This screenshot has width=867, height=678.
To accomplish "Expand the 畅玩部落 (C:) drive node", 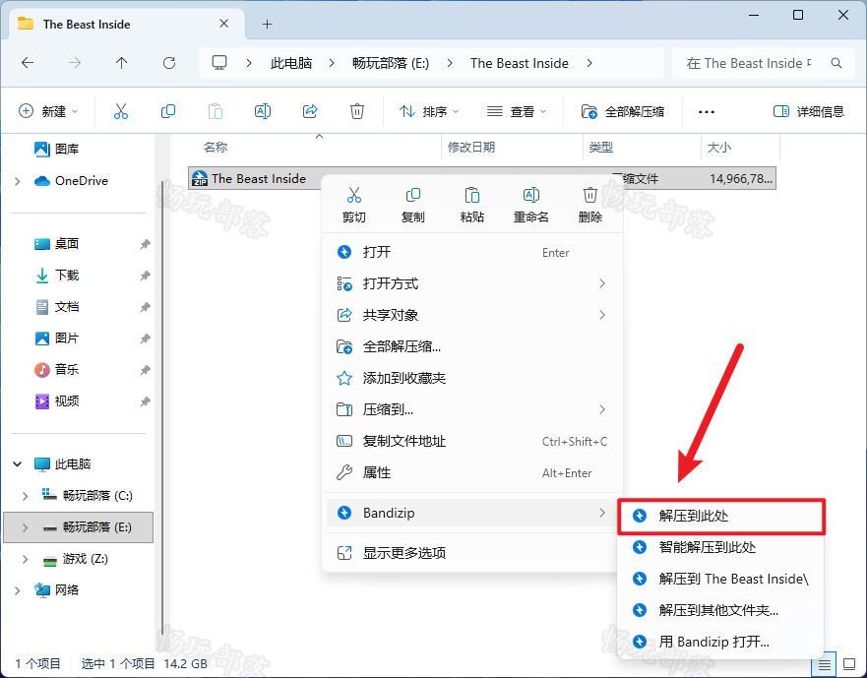I will tap(25, 496).
